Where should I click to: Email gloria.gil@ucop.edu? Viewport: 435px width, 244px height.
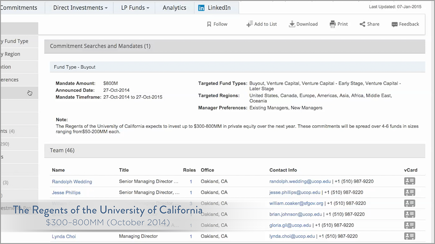[290, 225]
